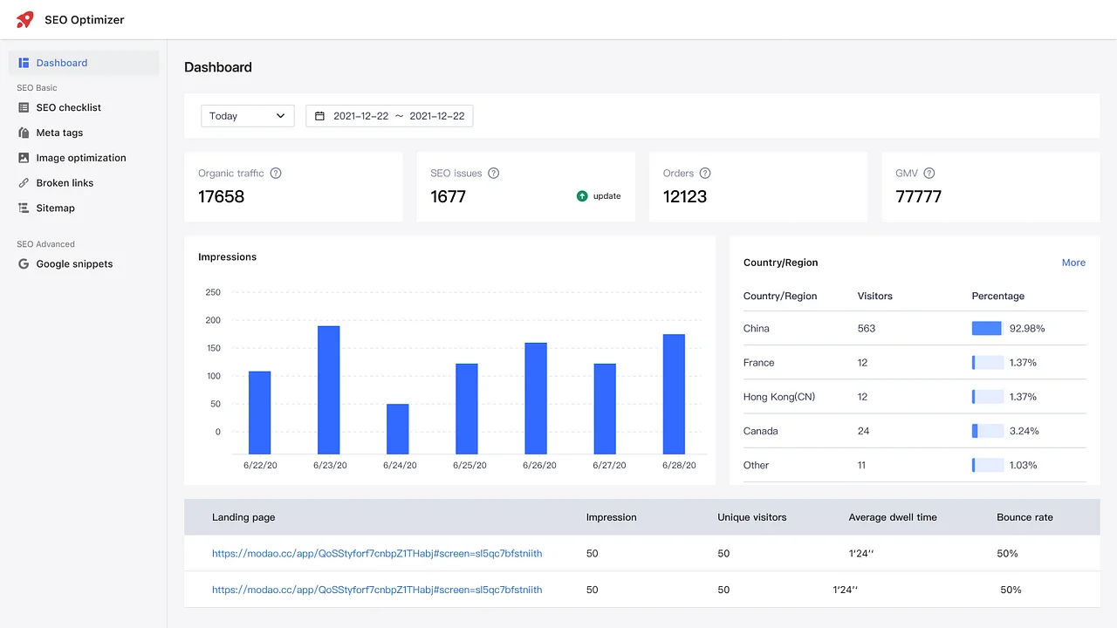Open the Today period dropdown

point(247,115)
